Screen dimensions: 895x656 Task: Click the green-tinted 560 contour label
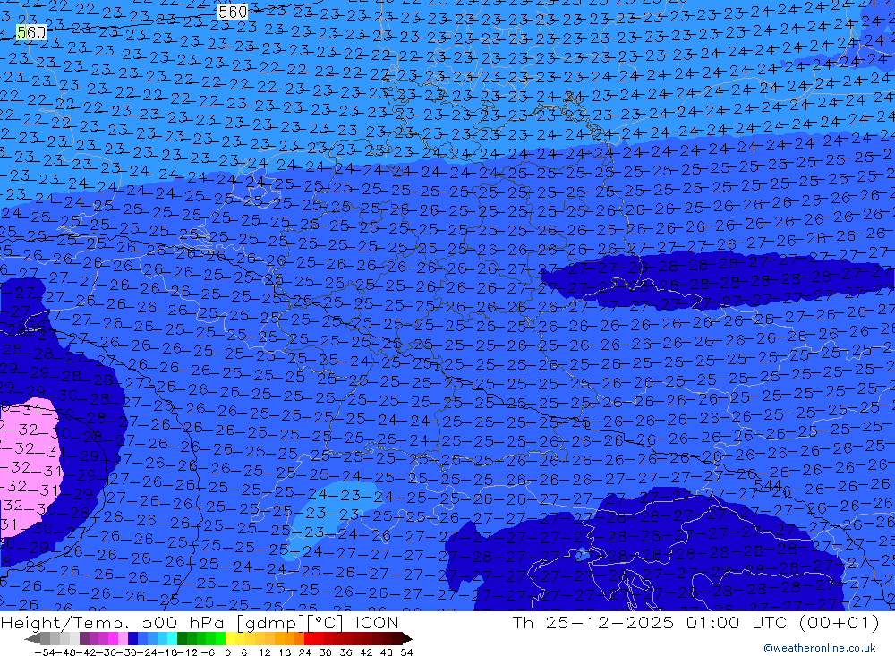[x=30, y=32]
